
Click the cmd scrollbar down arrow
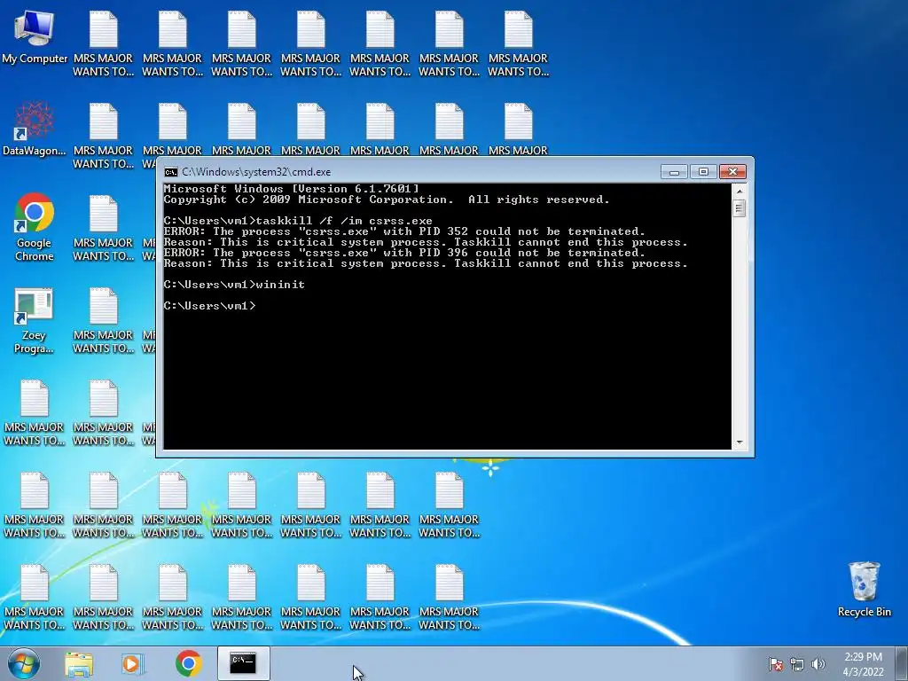pyautogui.click(x=739, y=443)
